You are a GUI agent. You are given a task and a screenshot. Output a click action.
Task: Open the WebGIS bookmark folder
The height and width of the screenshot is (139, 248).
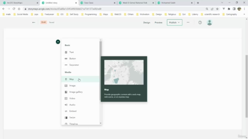[116, 14]
